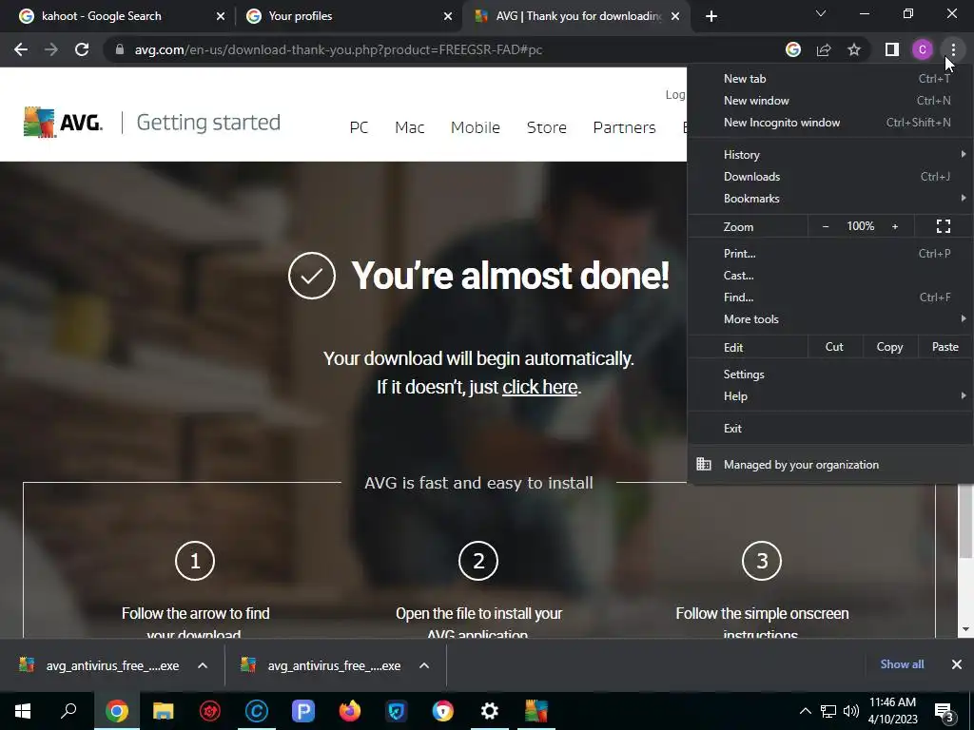The width and height of the screenshot is (974, 730).
Task: Open AVG installer icon on taskbar
Action: click(536, 711)
